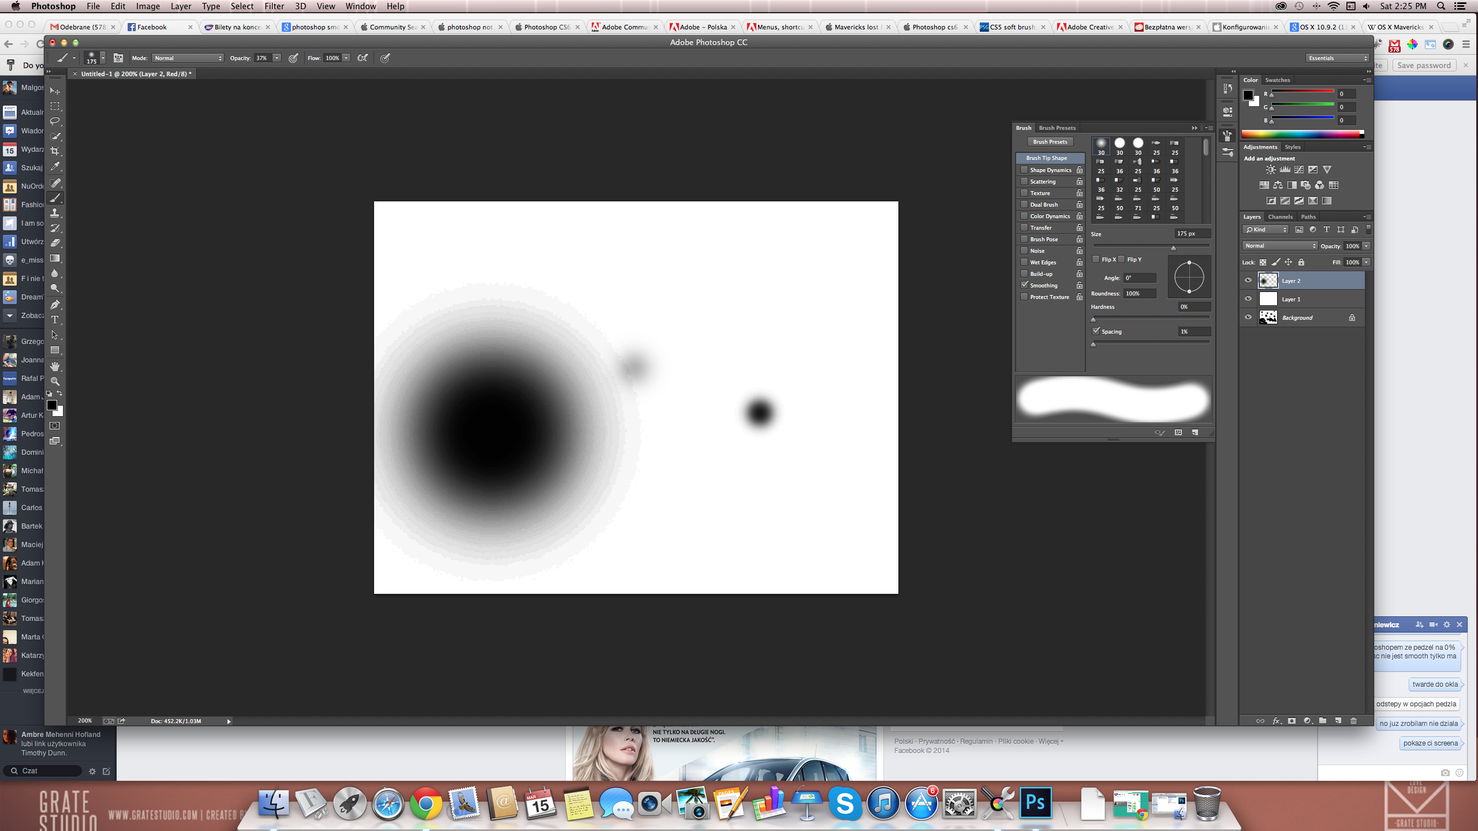Select the Clone Stamp tool

55,213
